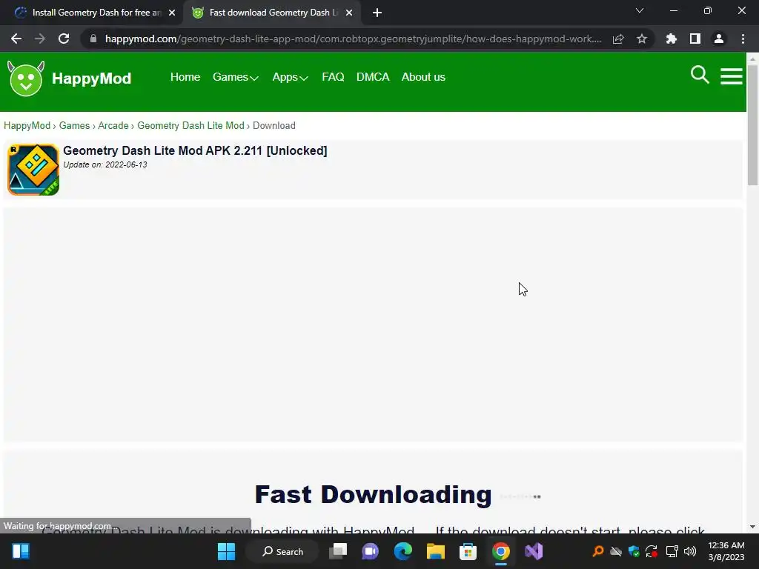Open Microsoft Edge from the taskbar
Viewport: 759px width, 569px height.
coord(402,551)
